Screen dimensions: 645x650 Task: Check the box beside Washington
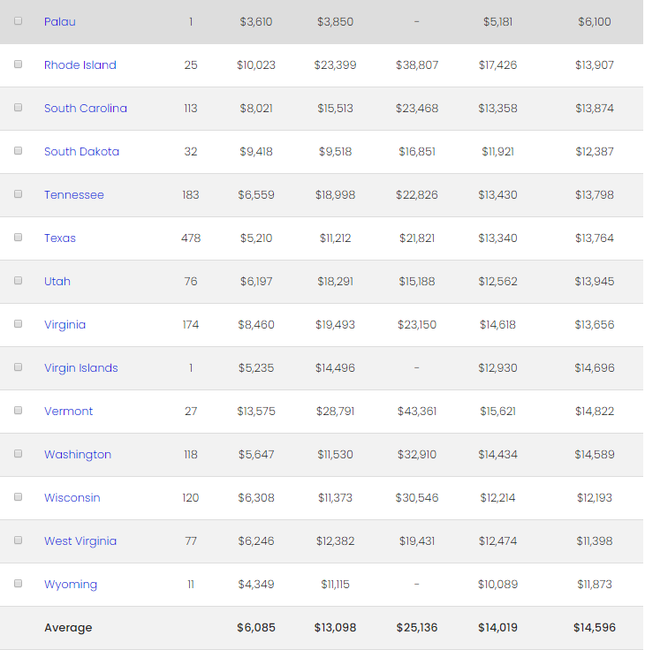point(18,454)
